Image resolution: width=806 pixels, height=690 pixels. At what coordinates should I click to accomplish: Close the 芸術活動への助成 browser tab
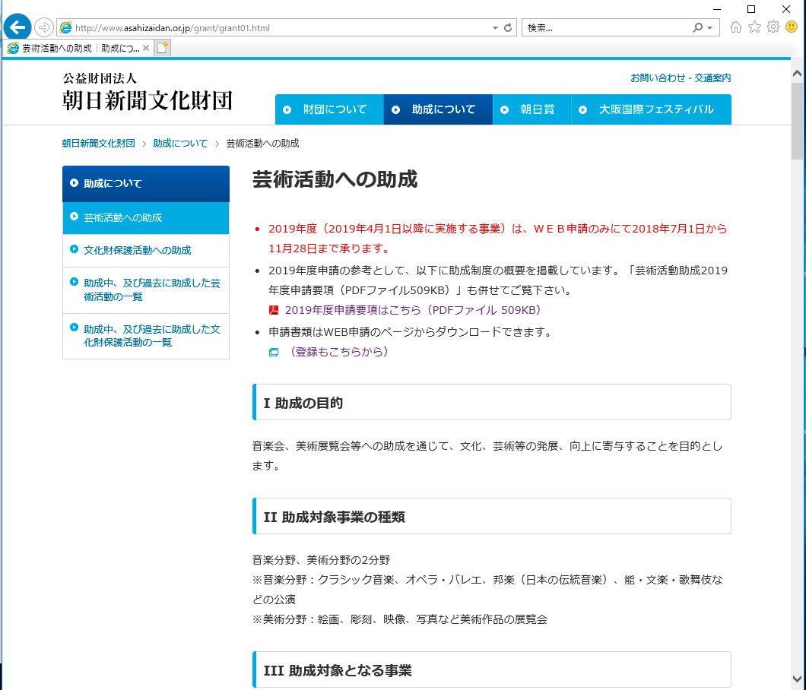click(146, 48)
